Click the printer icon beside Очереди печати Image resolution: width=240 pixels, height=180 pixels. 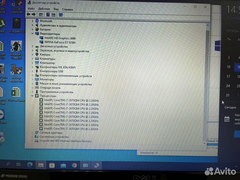tap(37, 88)
